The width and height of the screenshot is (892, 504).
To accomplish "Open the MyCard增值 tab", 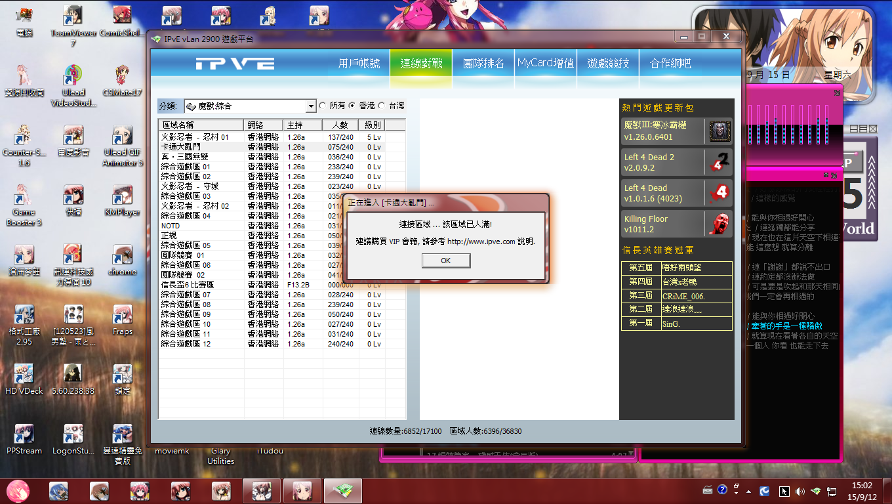I will pos(546,64).
